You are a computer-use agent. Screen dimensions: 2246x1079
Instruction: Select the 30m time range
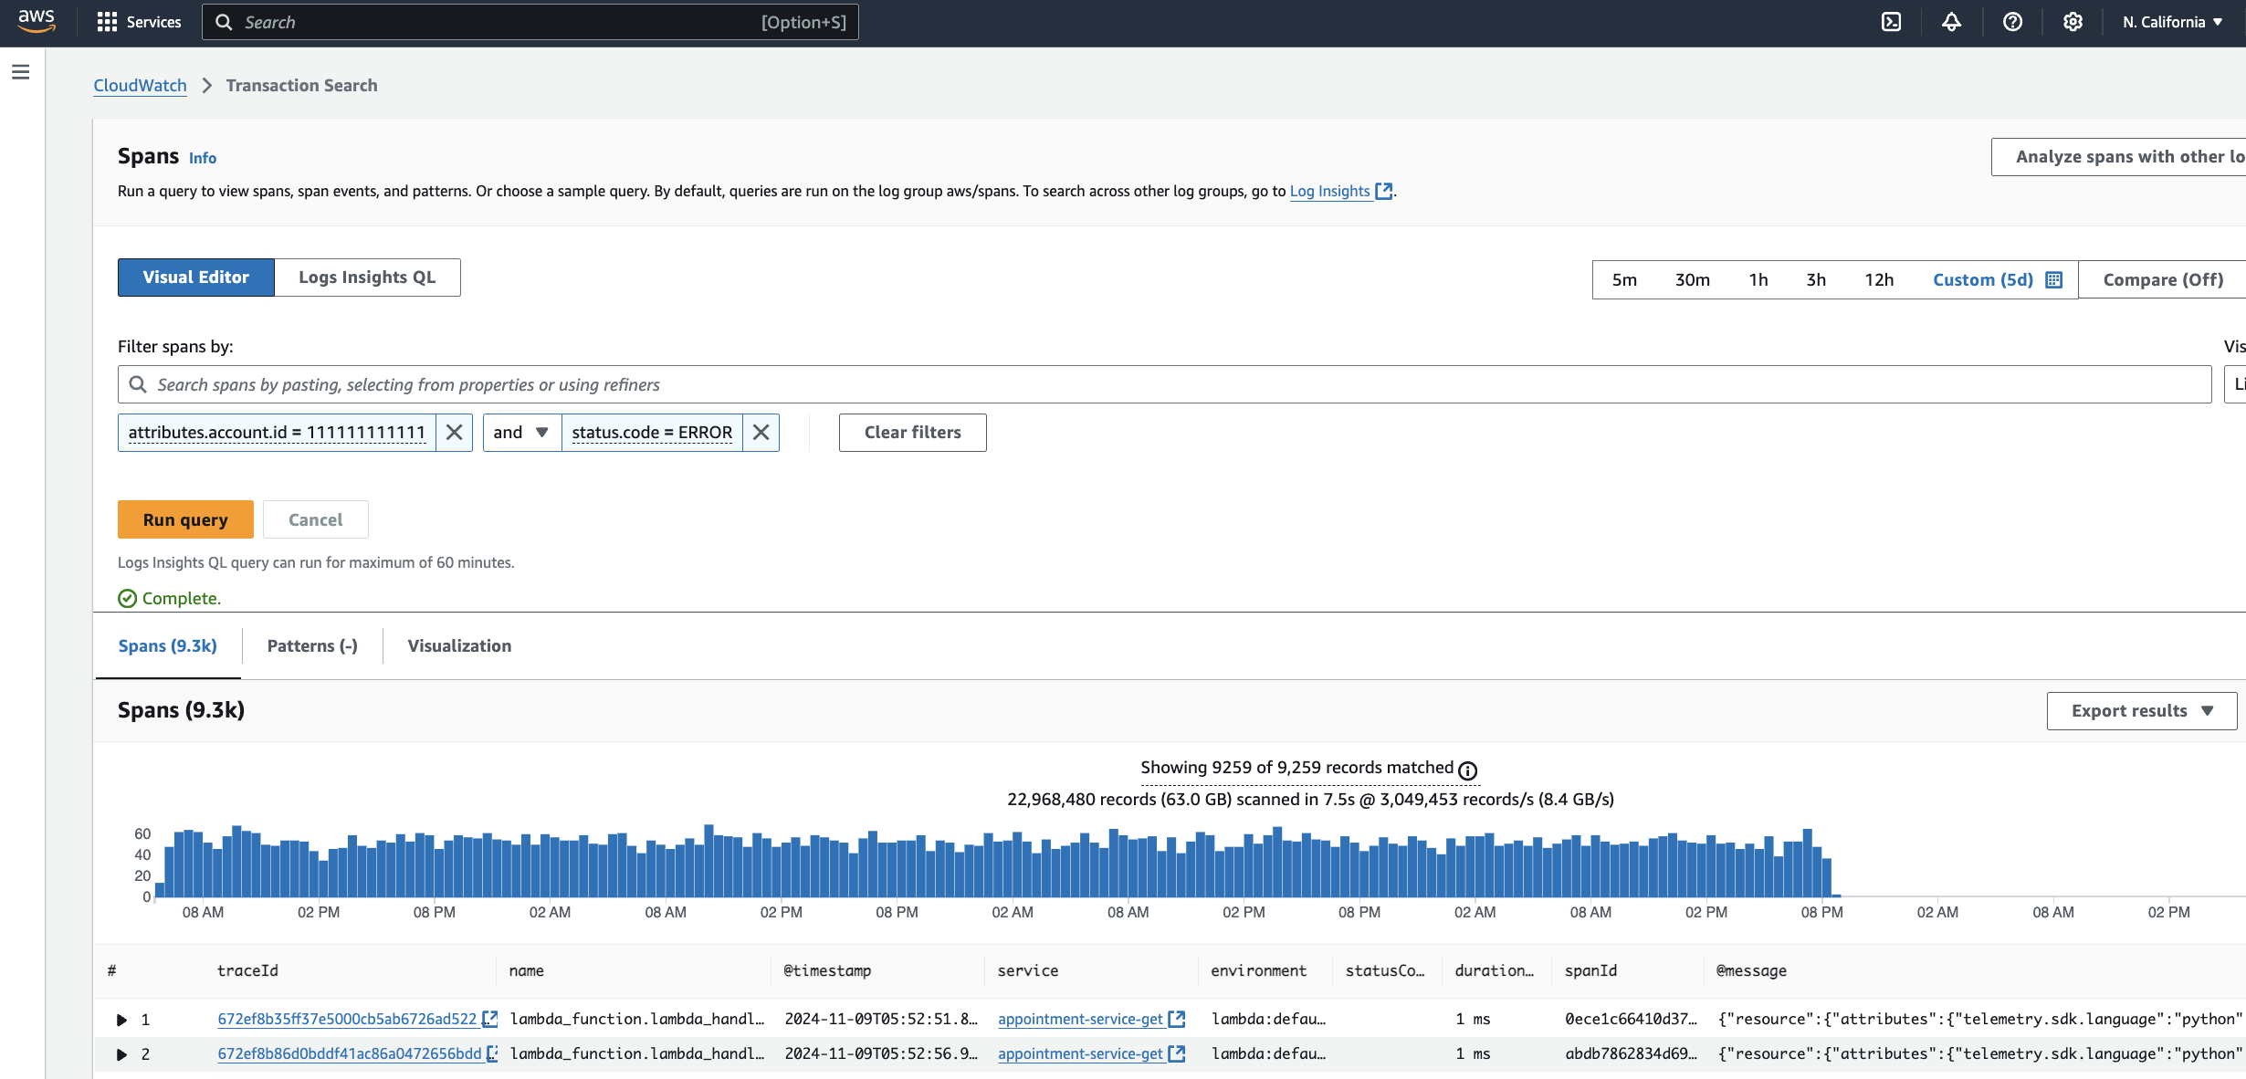(x=1692, y=280)
